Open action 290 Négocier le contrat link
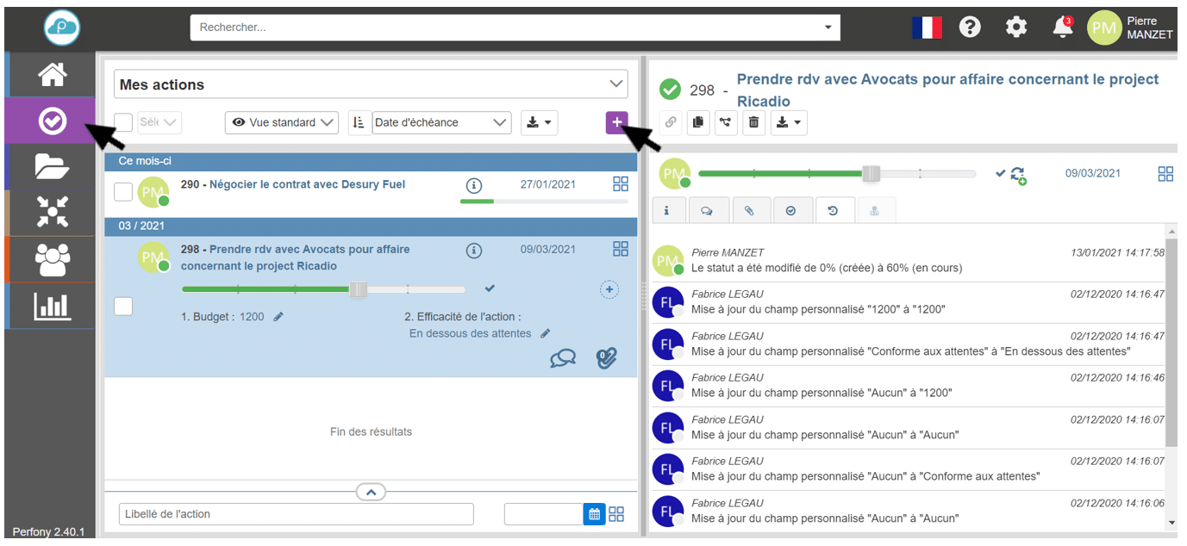This screenshot has height=546, width=1187. [306, 184]
